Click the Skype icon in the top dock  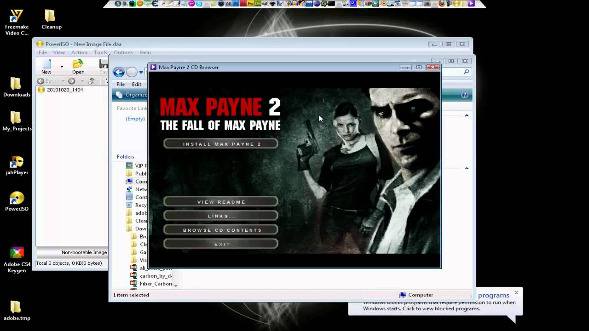(199, 4)
